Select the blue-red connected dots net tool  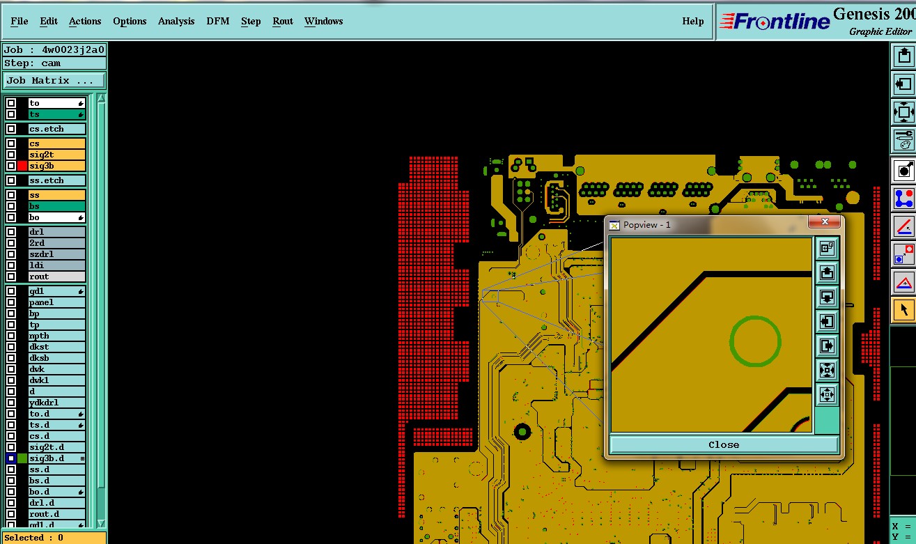pyautogui.click(x=903, y=198)
